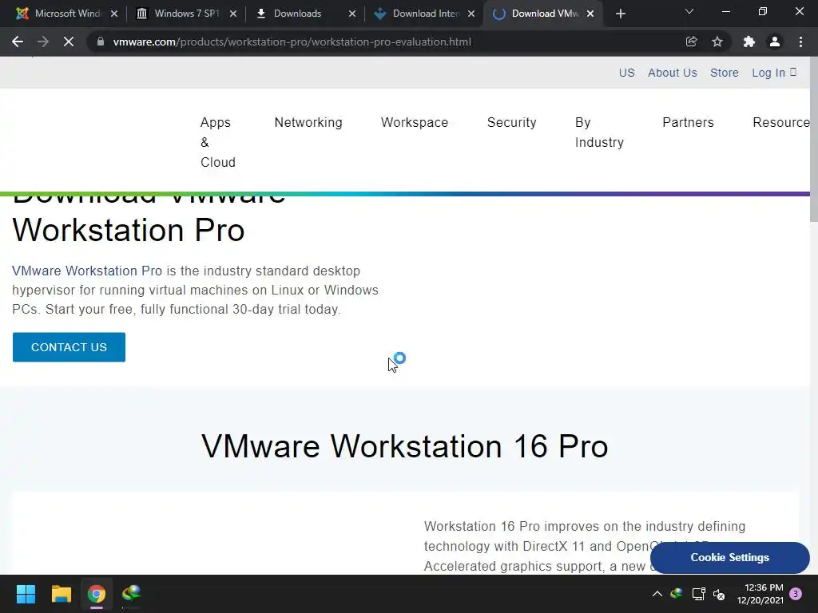Open the Networking menu
The height and width of the screenshot is (613, 818).
308,122
